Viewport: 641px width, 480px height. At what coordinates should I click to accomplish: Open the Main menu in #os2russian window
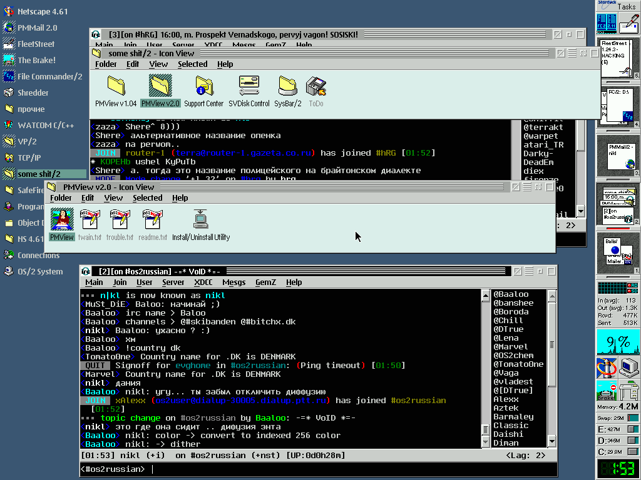pos(94,282)
